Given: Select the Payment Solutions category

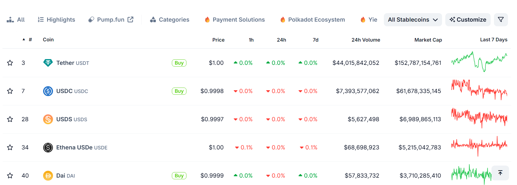Looking at the screenshot, I should click(235, 20).
